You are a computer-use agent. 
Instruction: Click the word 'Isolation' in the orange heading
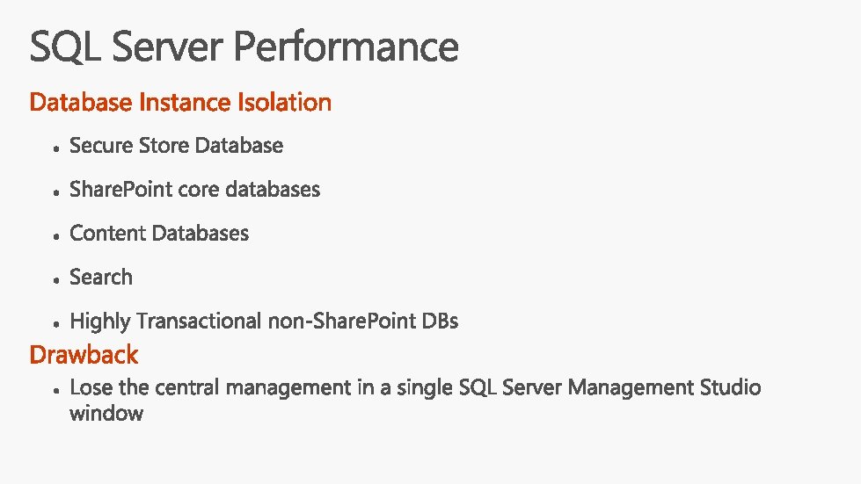284,103
